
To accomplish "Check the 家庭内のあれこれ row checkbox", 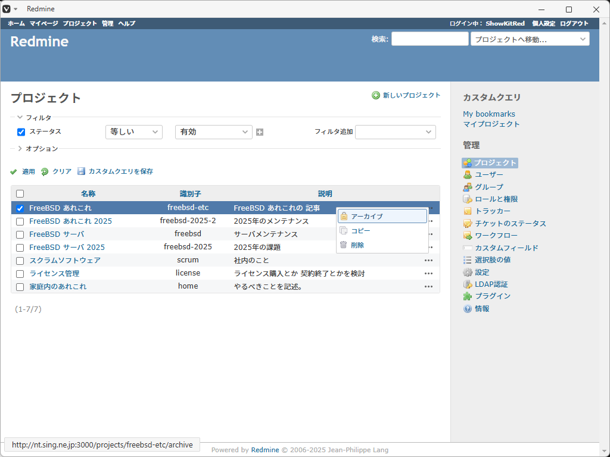I will pos(20,287).
